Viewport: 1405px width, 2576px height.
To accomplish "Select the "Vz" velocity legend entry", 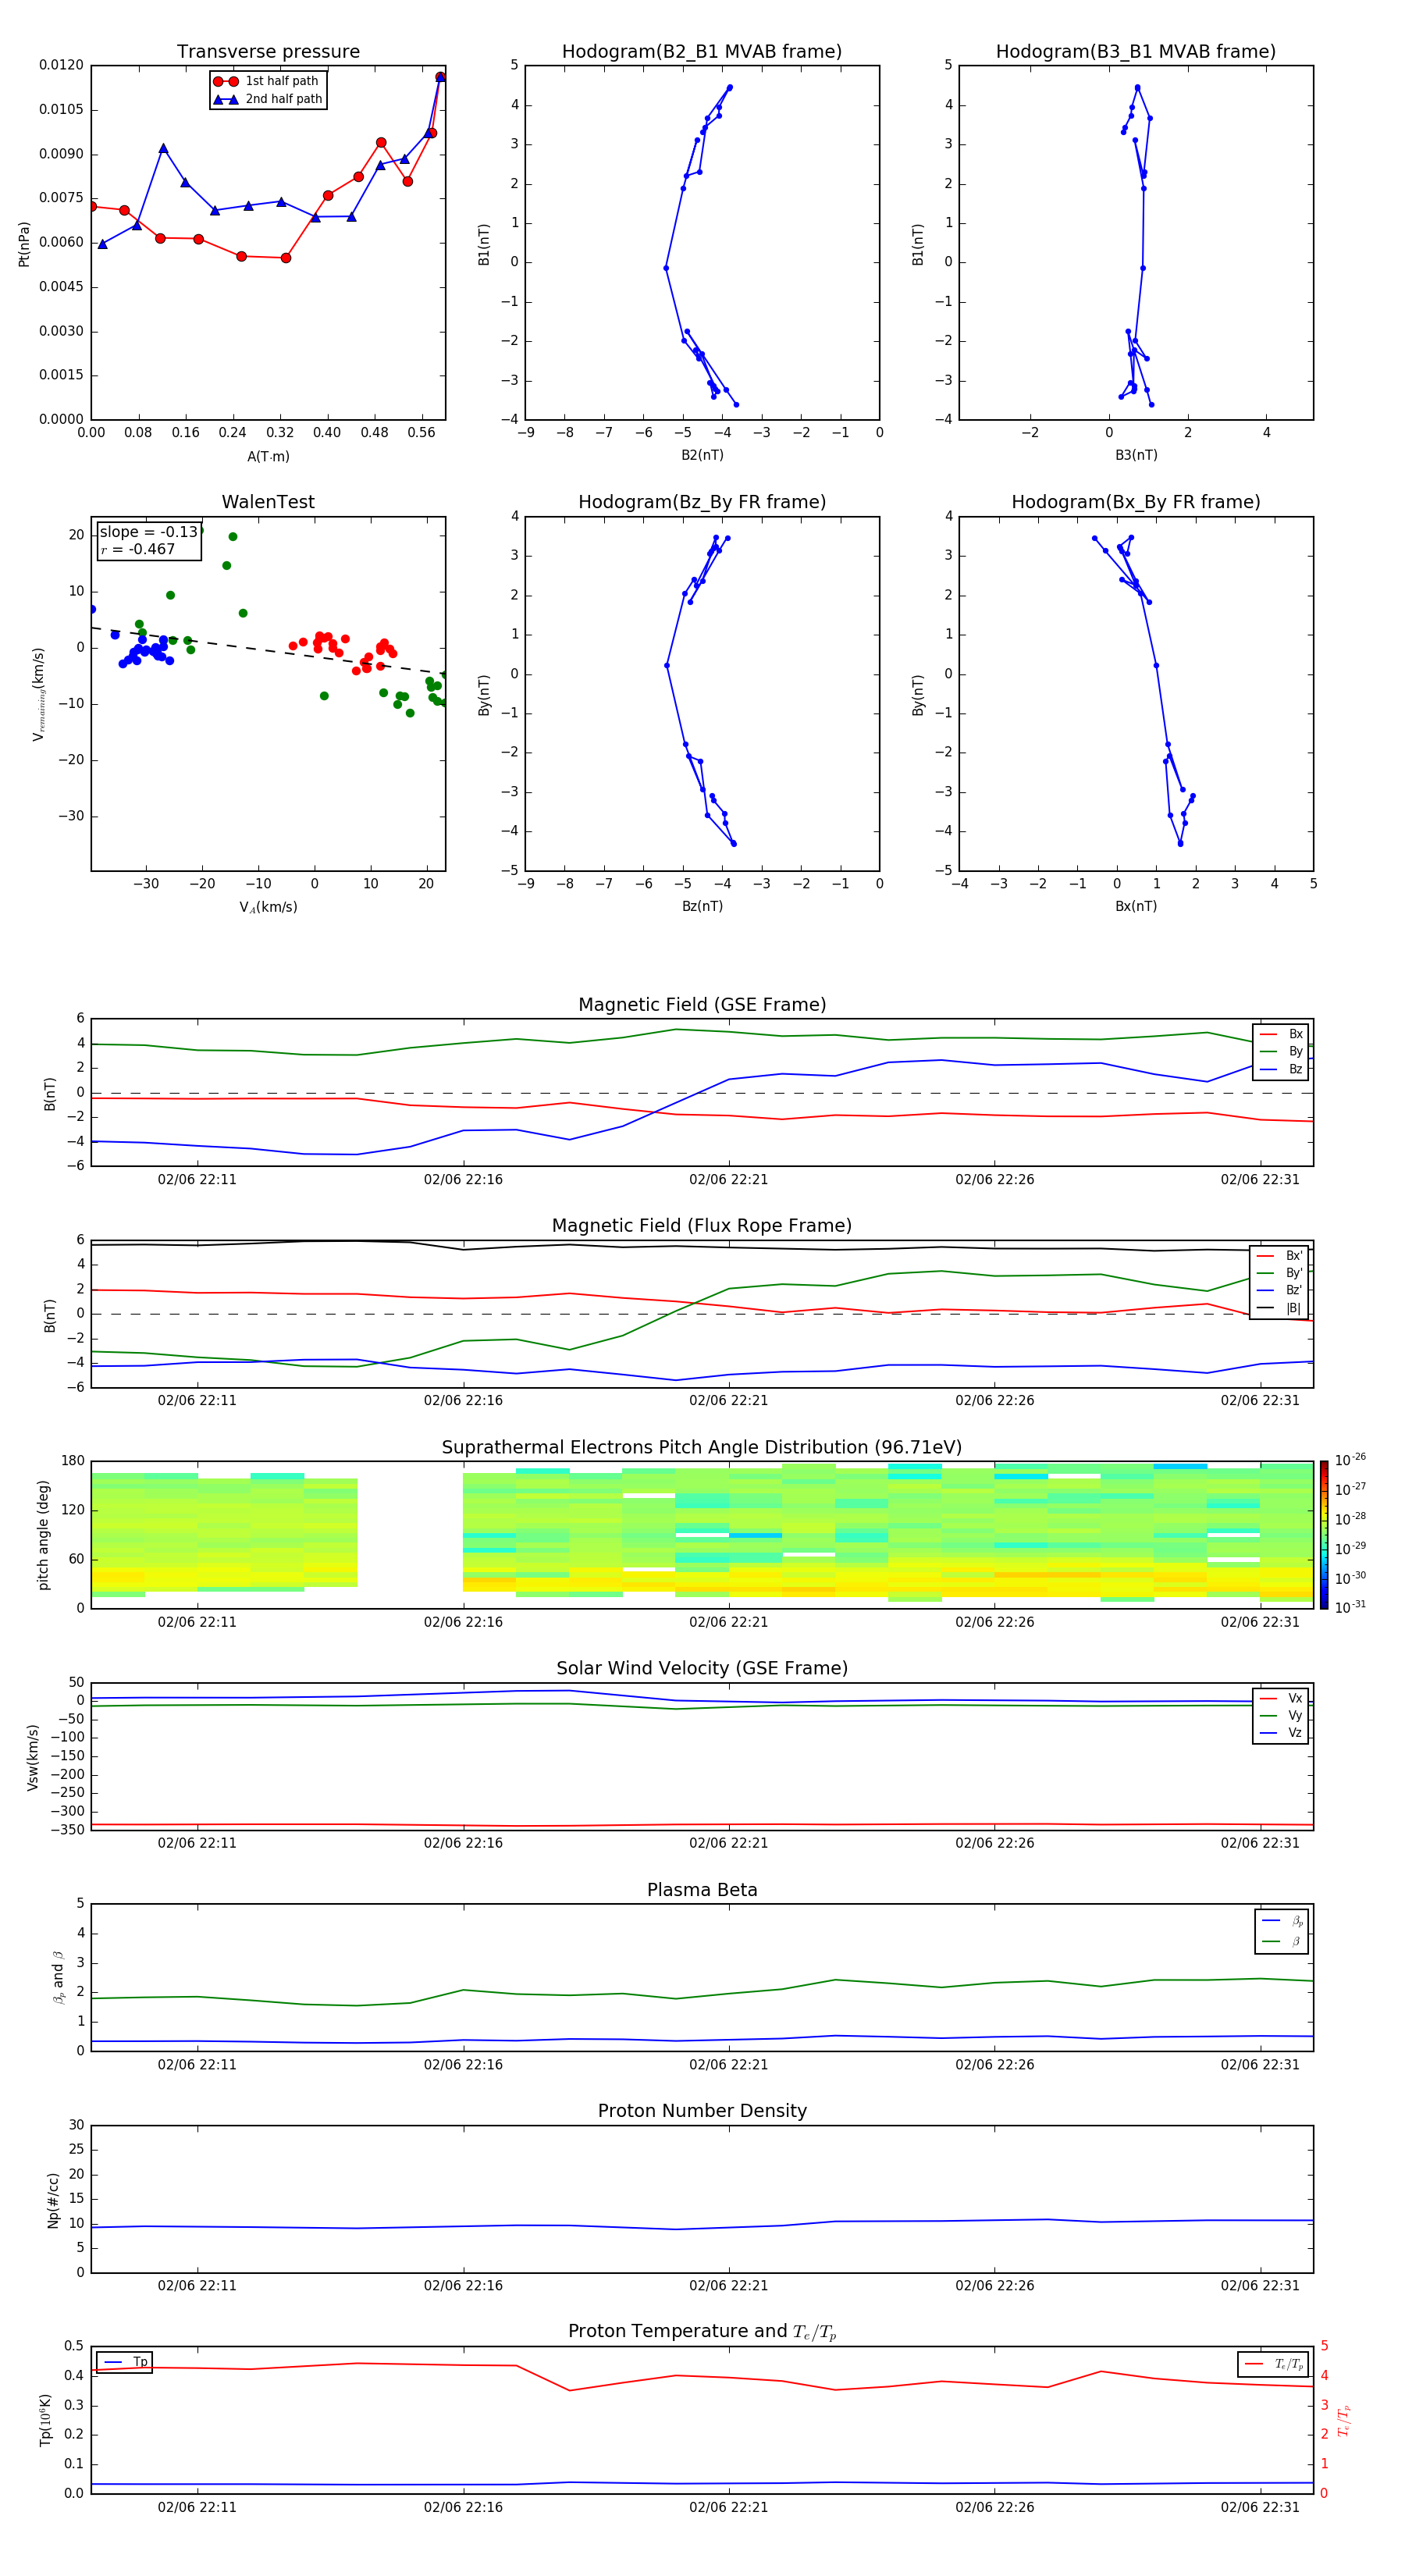I will click(x=1281, y=1733).
